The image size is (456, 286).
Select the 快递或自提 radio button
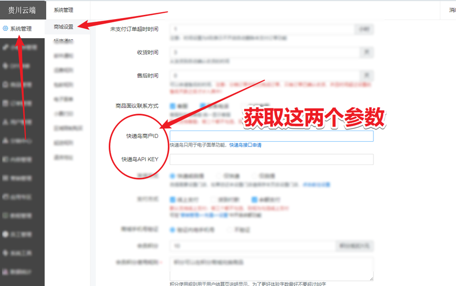click(172, 176)
